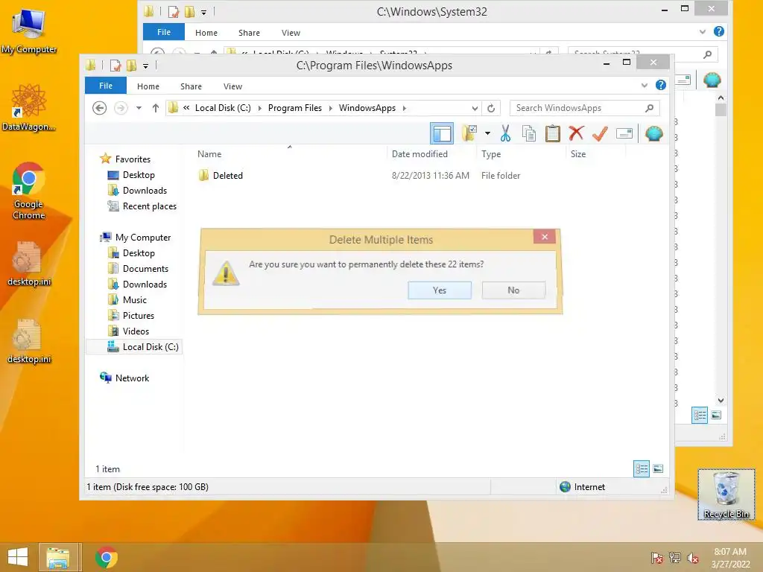Sort by Type column header
The image size is (763, 572).
coord(491,154)
